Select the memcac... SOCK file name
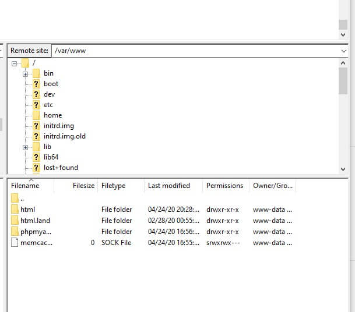Image resolution: width=355 pixels, height=312 pixels. [36, 243]
